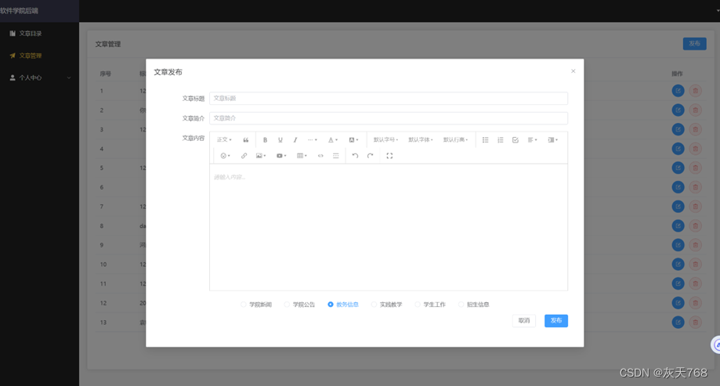
Task: Click into the article content editing area
Action: [x=389, y=227]
